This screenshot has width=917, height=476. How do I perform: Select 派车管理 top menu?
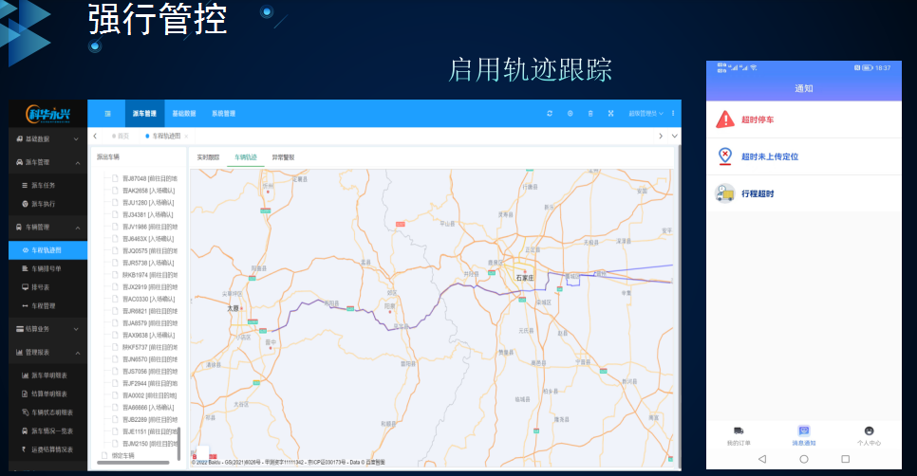pos(144,113)
